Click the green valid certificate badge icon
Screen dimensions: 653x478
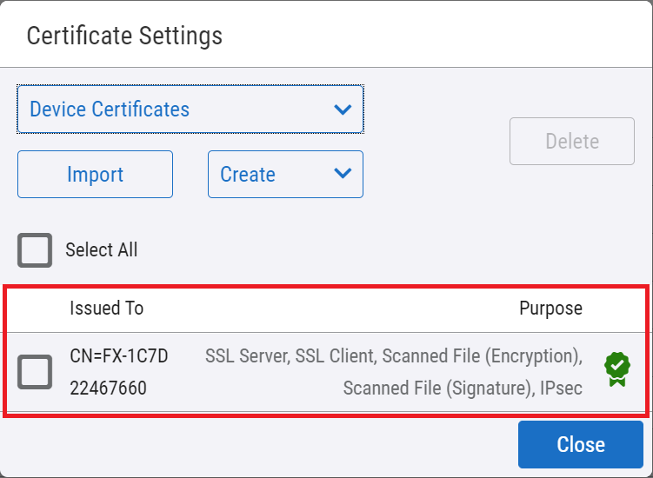(x=616, y=369)
